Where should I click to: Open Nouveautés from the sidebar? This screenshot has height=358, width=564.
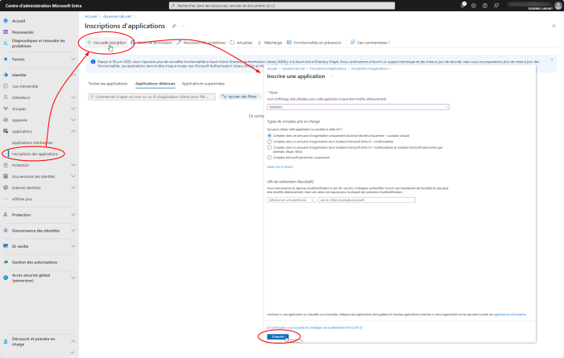[23, 33]
